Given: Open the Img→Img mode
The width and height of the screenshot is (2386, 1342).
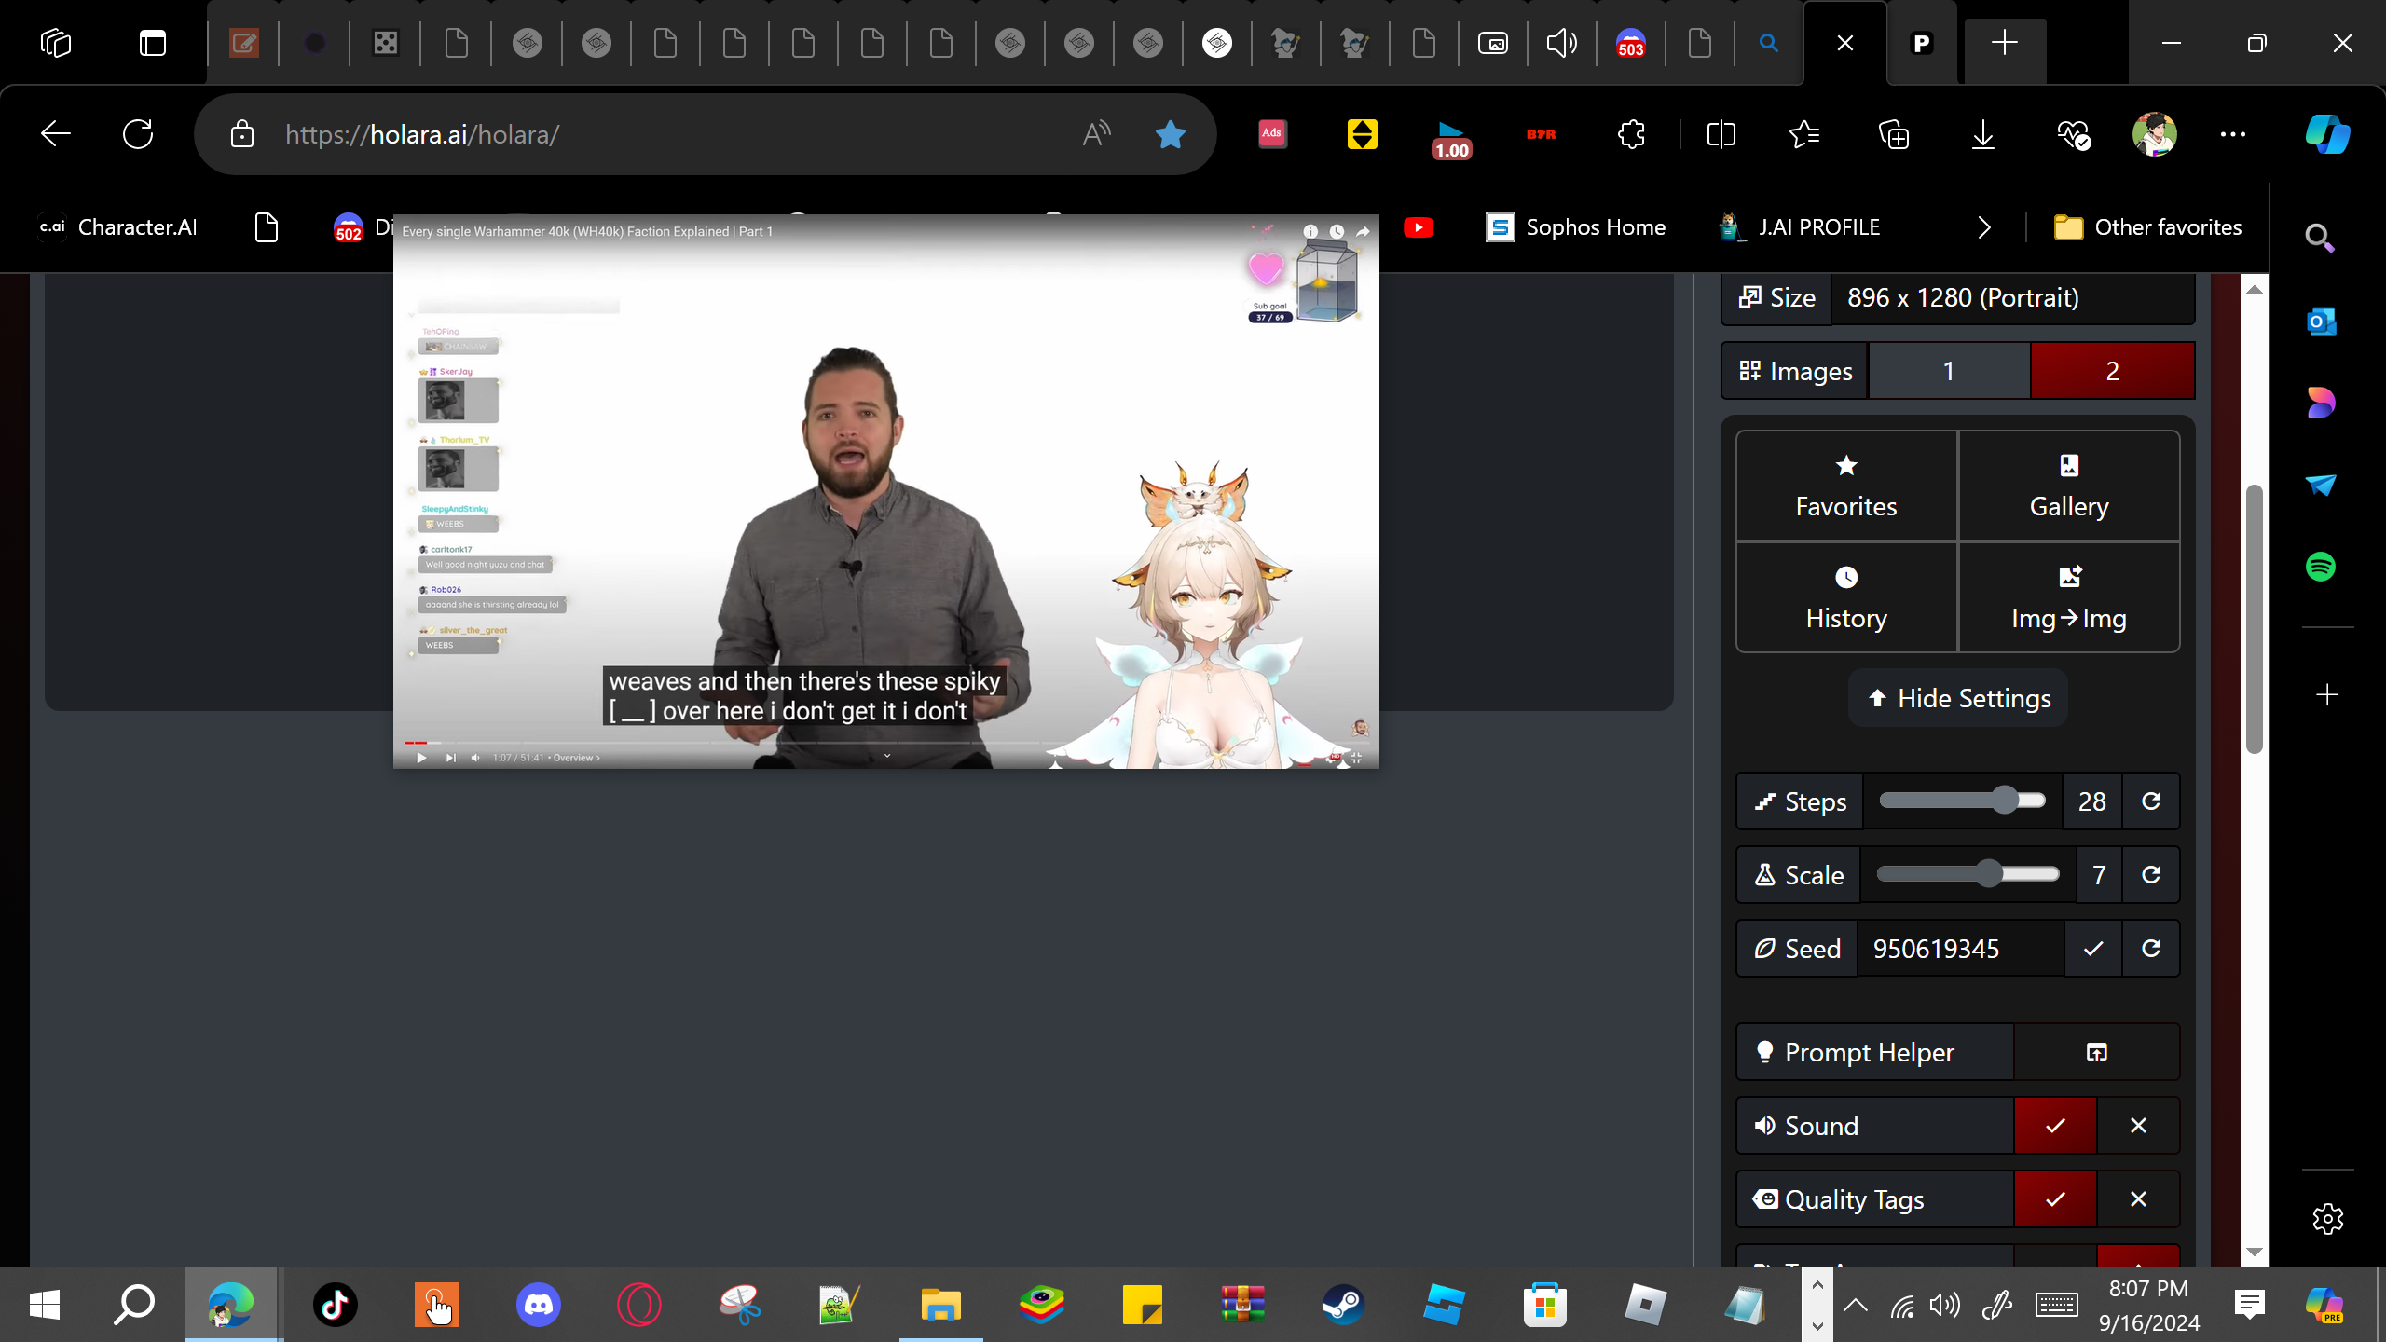Looking at the screenshot, I should [2068, 597].
